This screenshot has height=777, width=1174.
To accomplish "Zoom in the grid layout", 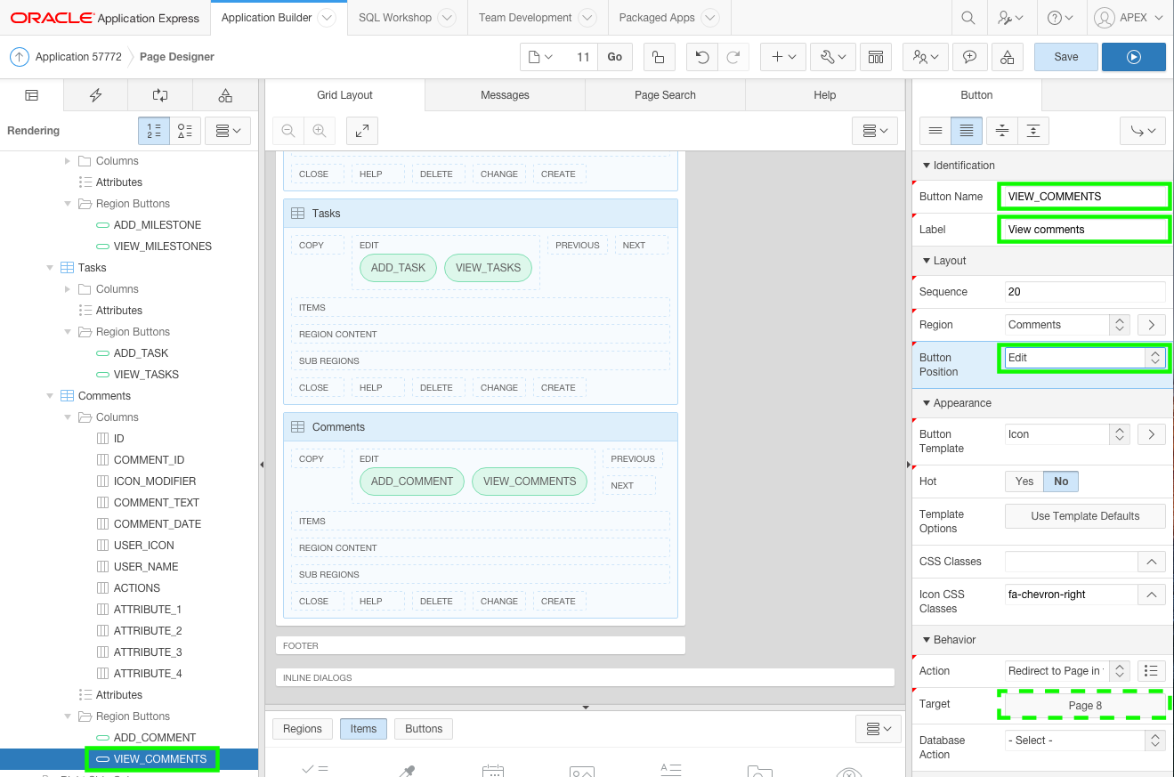I will click(319, 131).
